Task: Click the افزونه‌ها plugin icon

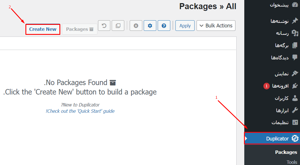Action: pos(295,86)
